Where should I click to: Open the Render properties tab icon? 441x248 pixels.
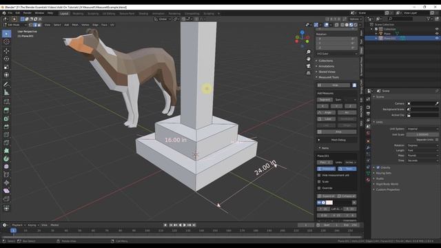(x=368, y=107)
